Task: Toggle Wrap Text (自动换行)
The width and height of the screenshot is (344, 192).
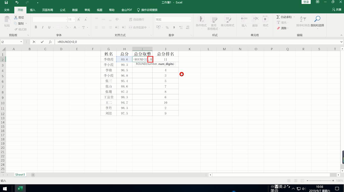Action: point(136,19)
